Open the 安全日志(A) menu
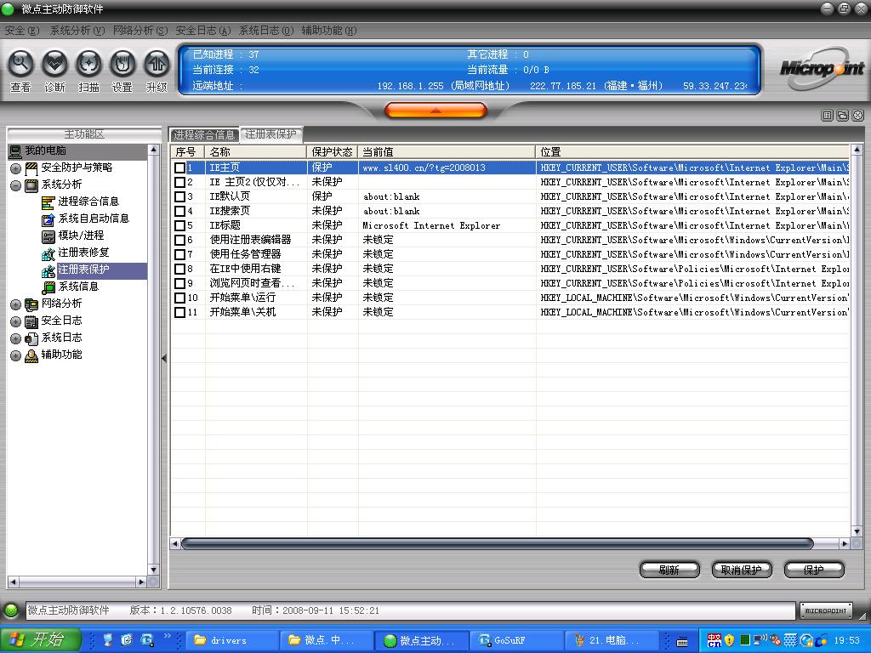 [x=202, y=31]
